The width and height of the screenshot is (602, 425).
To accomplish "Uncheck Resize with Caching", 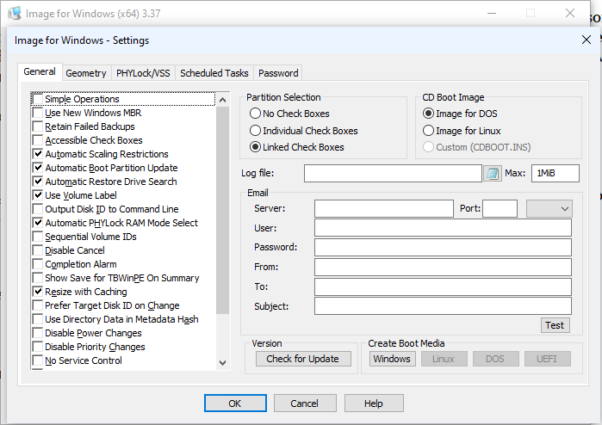I will pyautogui.click(x=38, y=292).
